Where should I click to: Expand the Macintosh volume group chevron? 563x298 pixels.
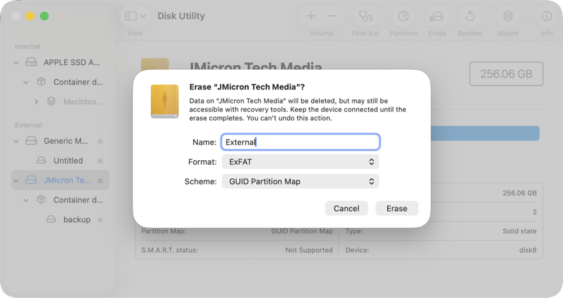36,102
